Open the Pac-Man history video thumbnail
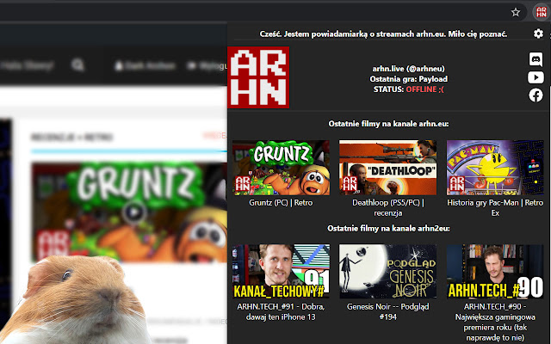 tap(495, 168)
